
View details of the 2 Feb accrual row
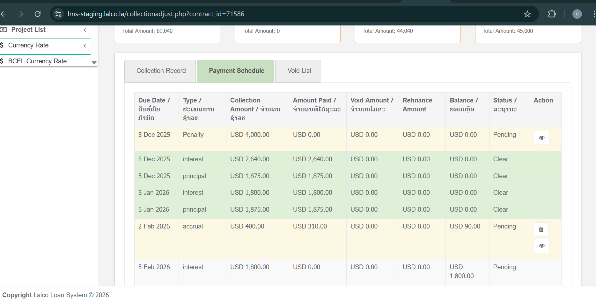(x=541, y=246)
